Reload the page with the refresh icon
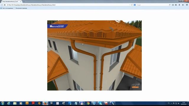 coord(132,5)
